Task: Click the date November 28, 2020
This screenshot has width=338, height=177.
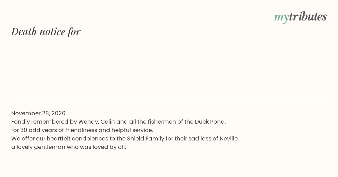Action: [x=38, y=113]
